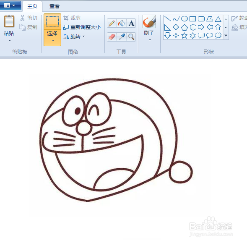Click the 刷子 brush icon
Viewport: 247px width, 243px height.
point(149,21)
